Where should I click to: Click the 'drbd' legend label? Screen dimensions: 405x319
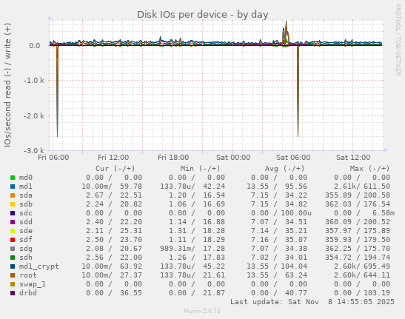[28, 293]
